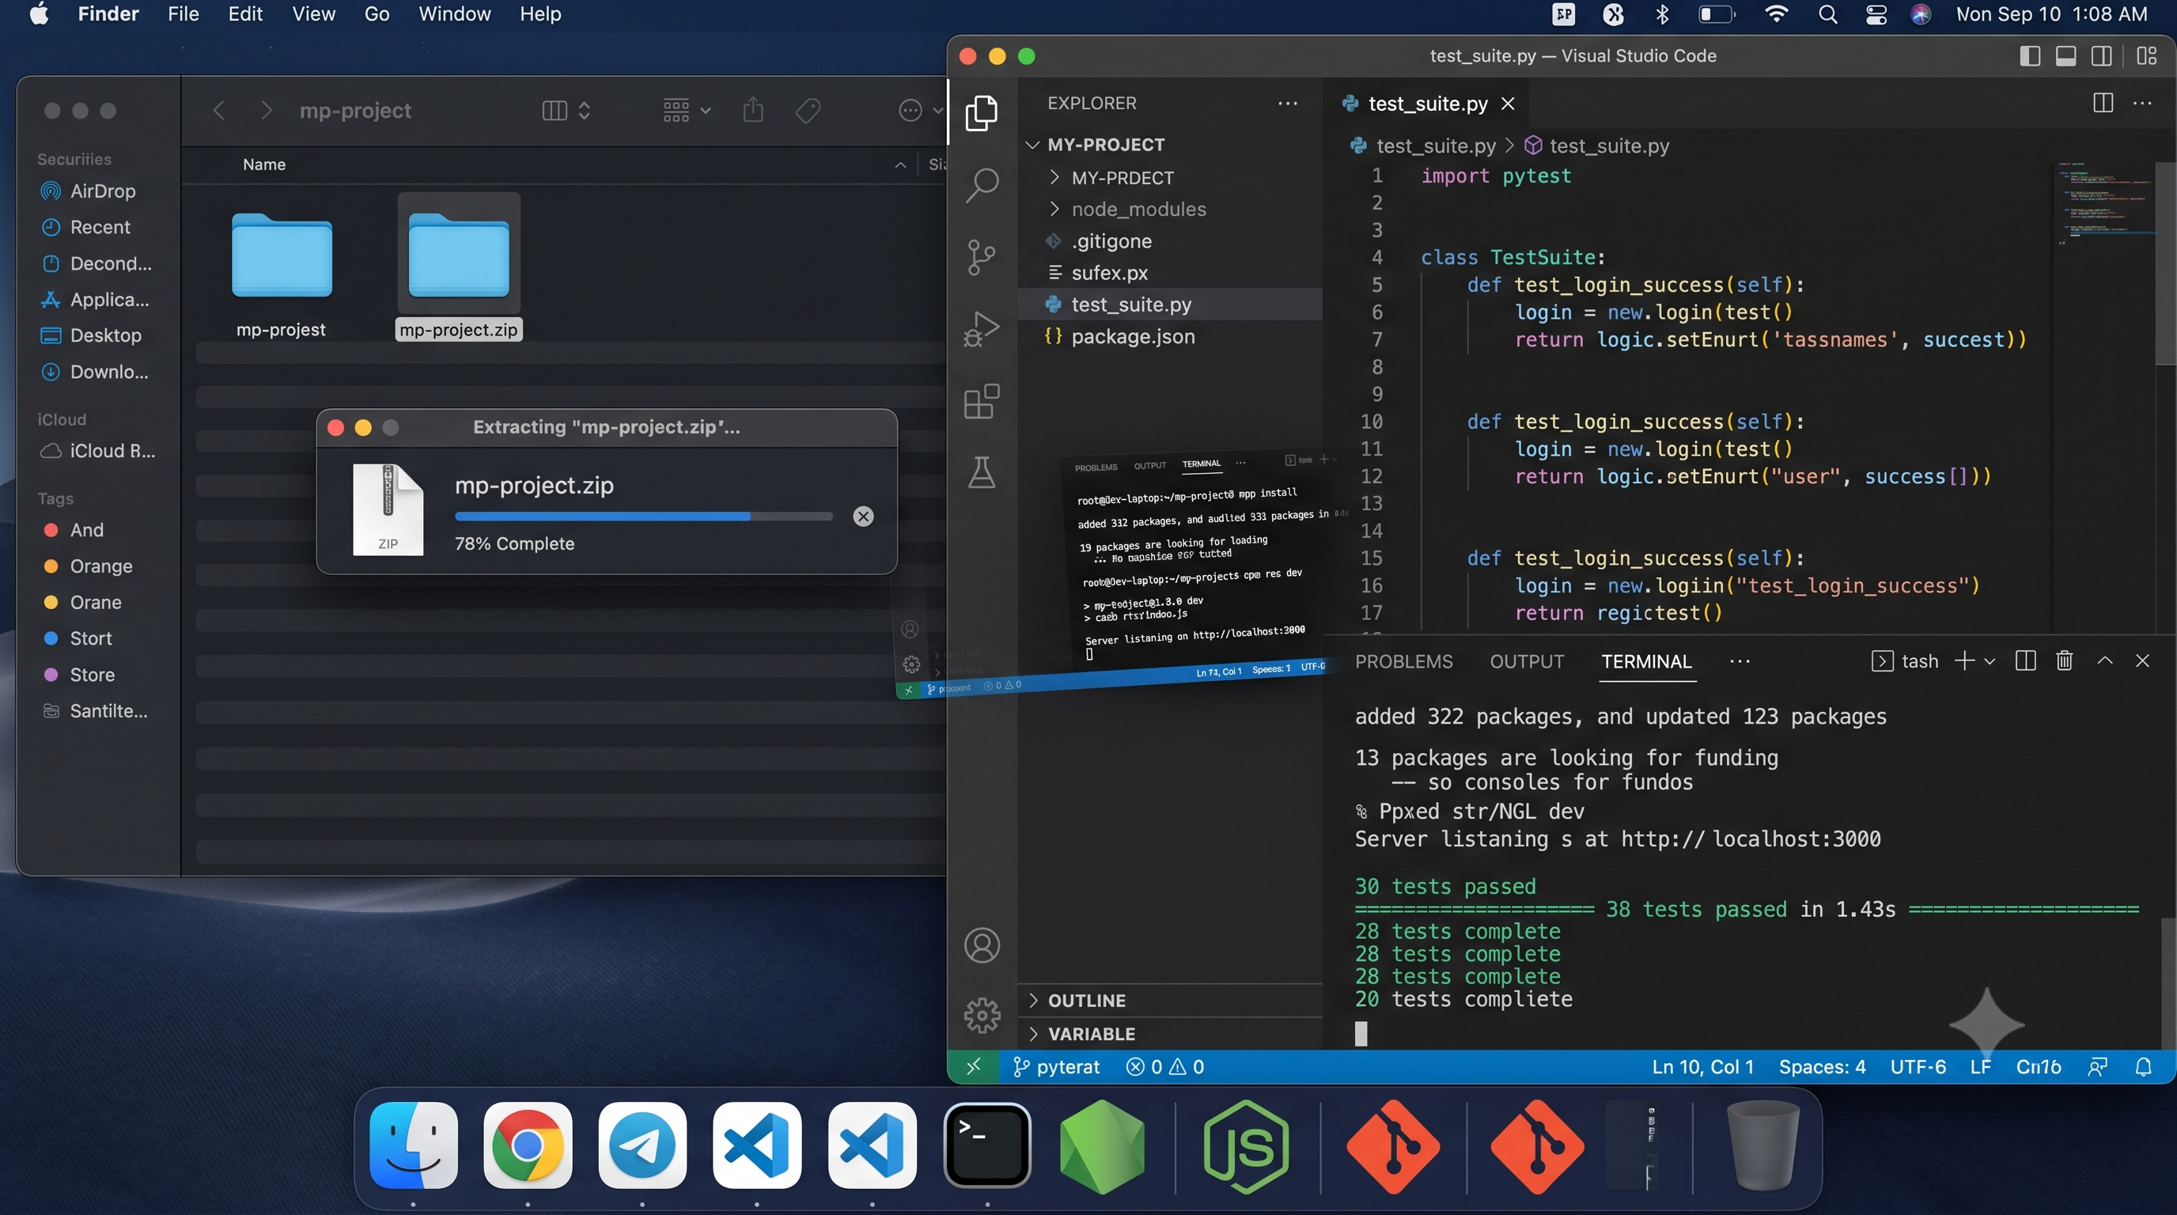Toggle bottom panel in VS Code title bar
Image resolution: width=2177 pixels, height=1215 pixels.
[x=2065, y=55]
